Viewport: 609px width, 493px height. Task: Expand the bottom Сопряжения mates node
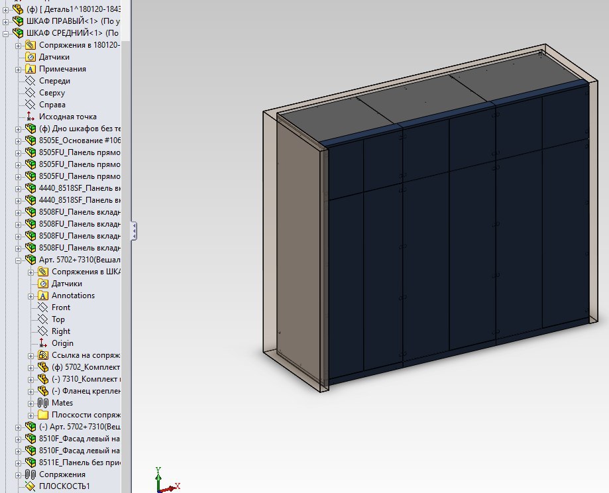coord(19,475)
